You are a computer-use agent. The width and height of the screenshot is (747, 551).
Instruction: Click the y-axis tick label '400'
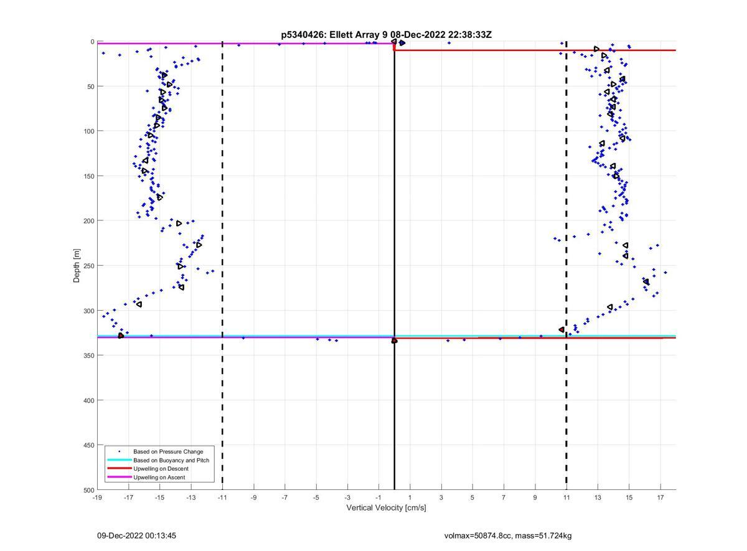88,400
